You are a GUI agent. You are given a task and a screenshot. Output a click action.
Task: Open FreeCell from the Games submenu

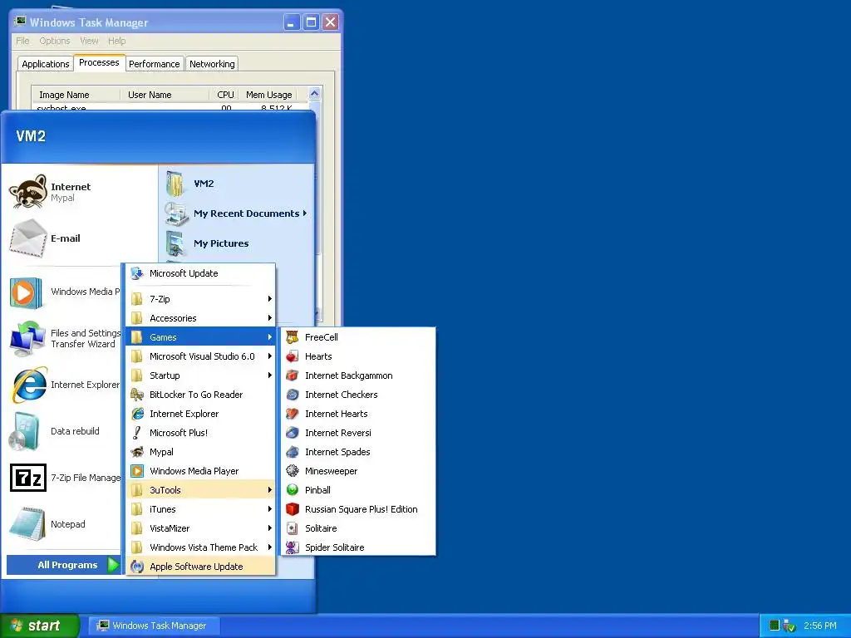click(358, 337)
